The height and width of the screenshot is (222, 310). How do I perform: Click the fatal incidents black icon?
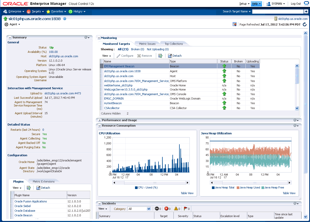pyautogui.click(x=156, y=209)
